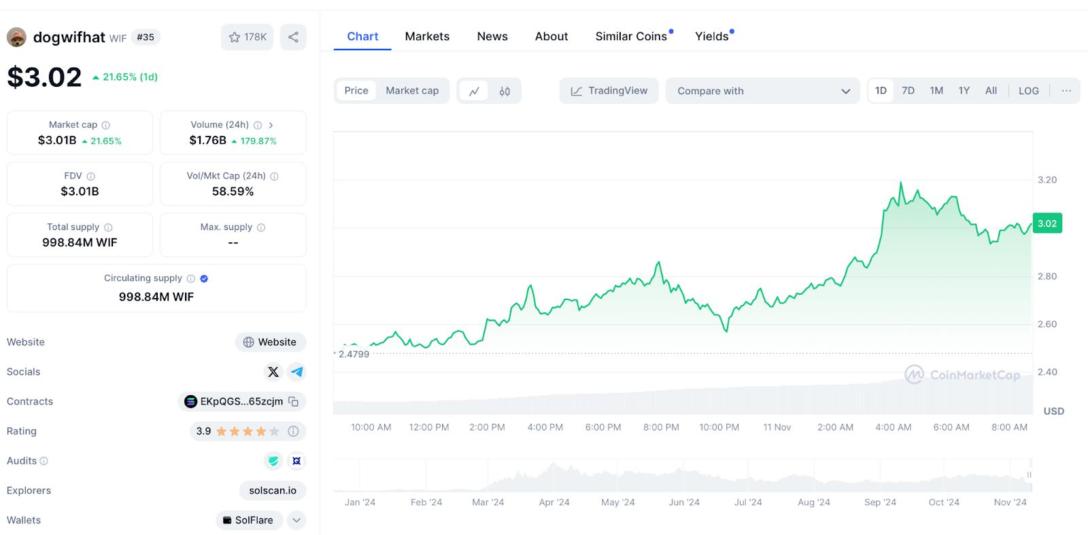Select Market cap chart mode
1088x535 pixels.
(412, 91)
